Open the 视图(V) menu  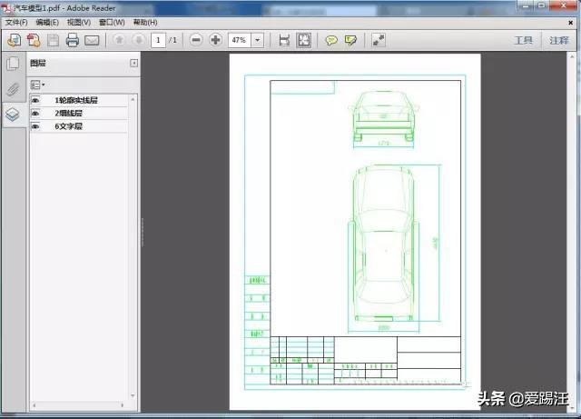tap(80, 22)
